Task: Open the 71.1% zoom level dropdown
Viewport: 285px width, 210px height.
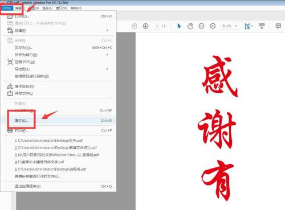Action: click(236, 26)
